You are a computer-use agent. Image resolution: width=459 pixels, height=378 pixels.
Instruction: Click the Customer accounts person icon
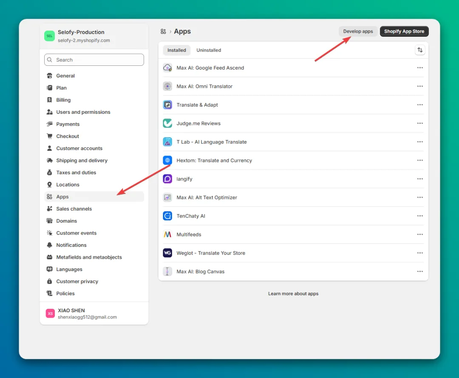click(49, 148)
